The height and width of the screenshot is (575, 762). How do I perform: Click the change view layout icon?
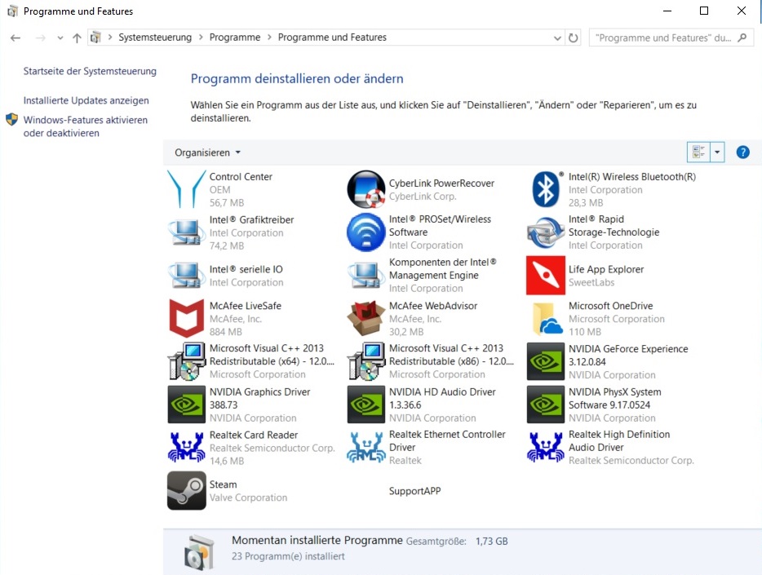click(x=698, y=152)
